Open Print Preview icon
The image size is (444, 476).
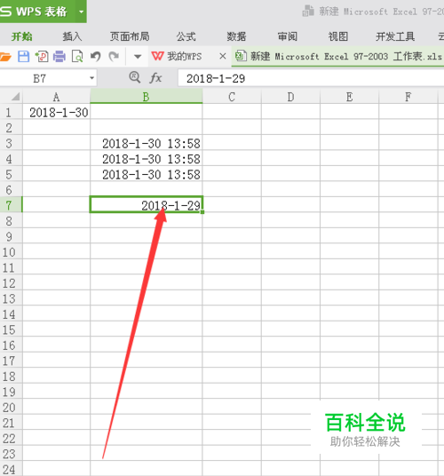(x=77, y=57)
